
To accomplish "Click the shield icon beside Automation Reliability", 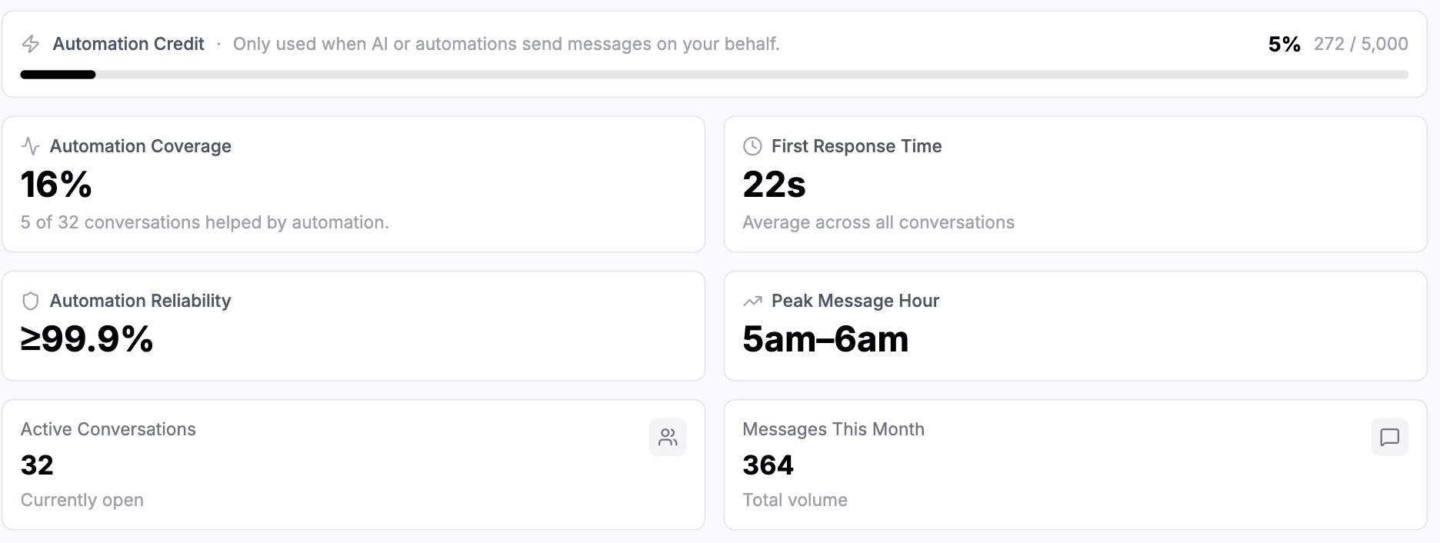I will coord(30,301).
